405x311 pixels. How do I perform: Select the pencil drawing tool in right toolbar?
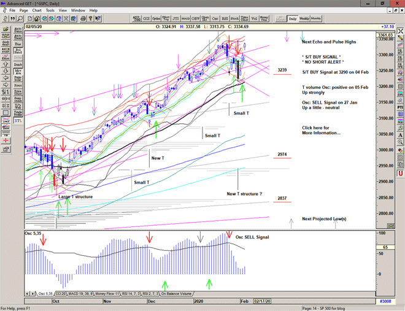(x=400, y=37)
